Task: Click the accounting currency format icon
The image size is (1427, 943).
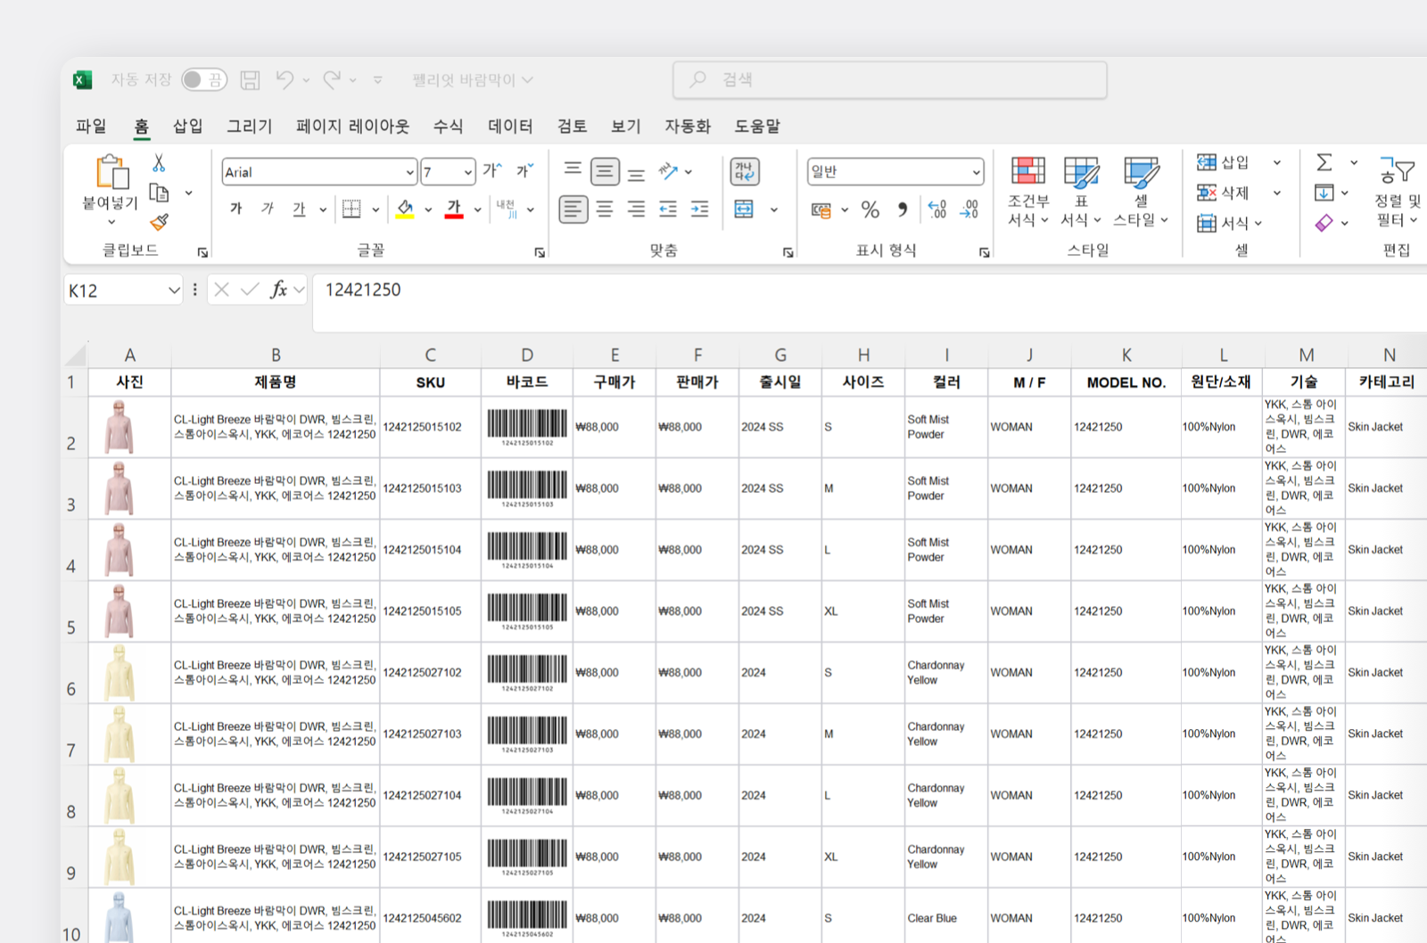Action: (x=821, y=210)
